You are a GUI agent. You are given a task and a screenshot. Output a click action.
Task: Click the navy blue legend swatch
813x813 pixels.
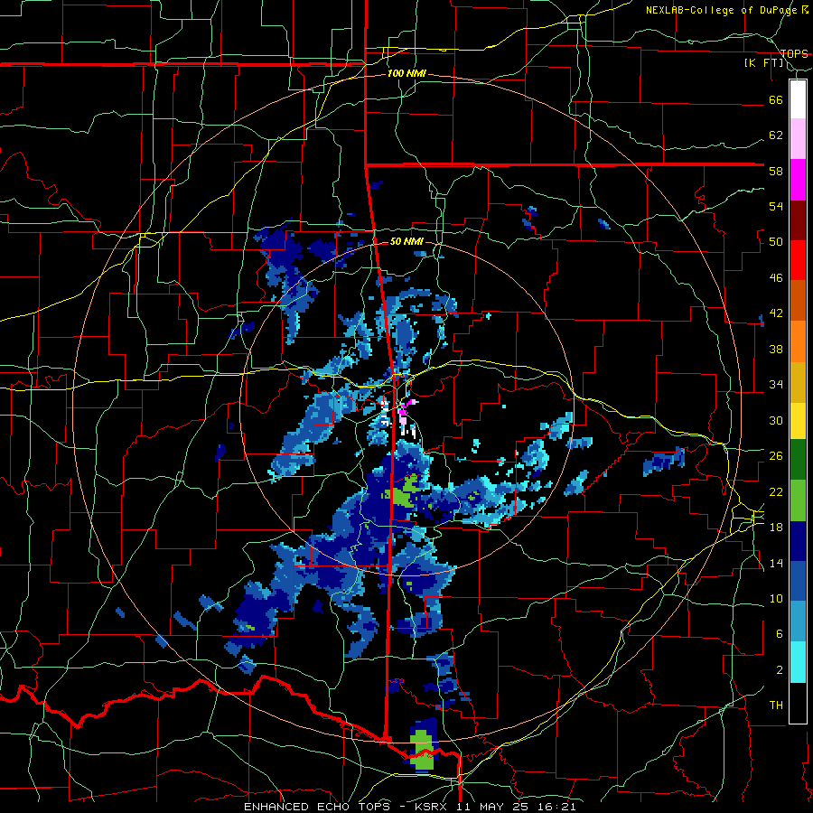[798, 541]
